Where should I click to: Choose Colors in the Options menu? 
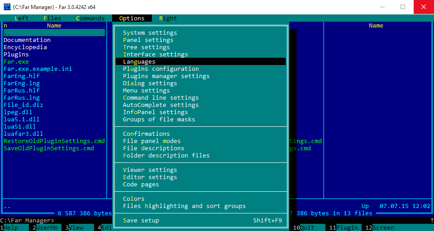pyautogui.click(x=134, y=199)
